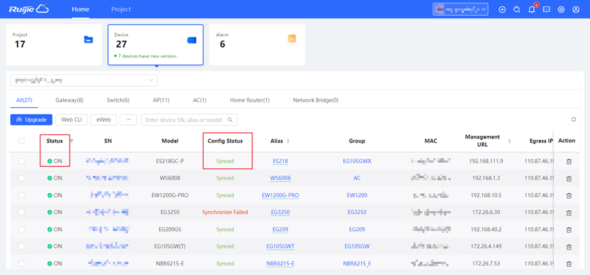The image size is (590, 275).
Task: Click the device icon on Device card
Action: (x=191, y=40)
